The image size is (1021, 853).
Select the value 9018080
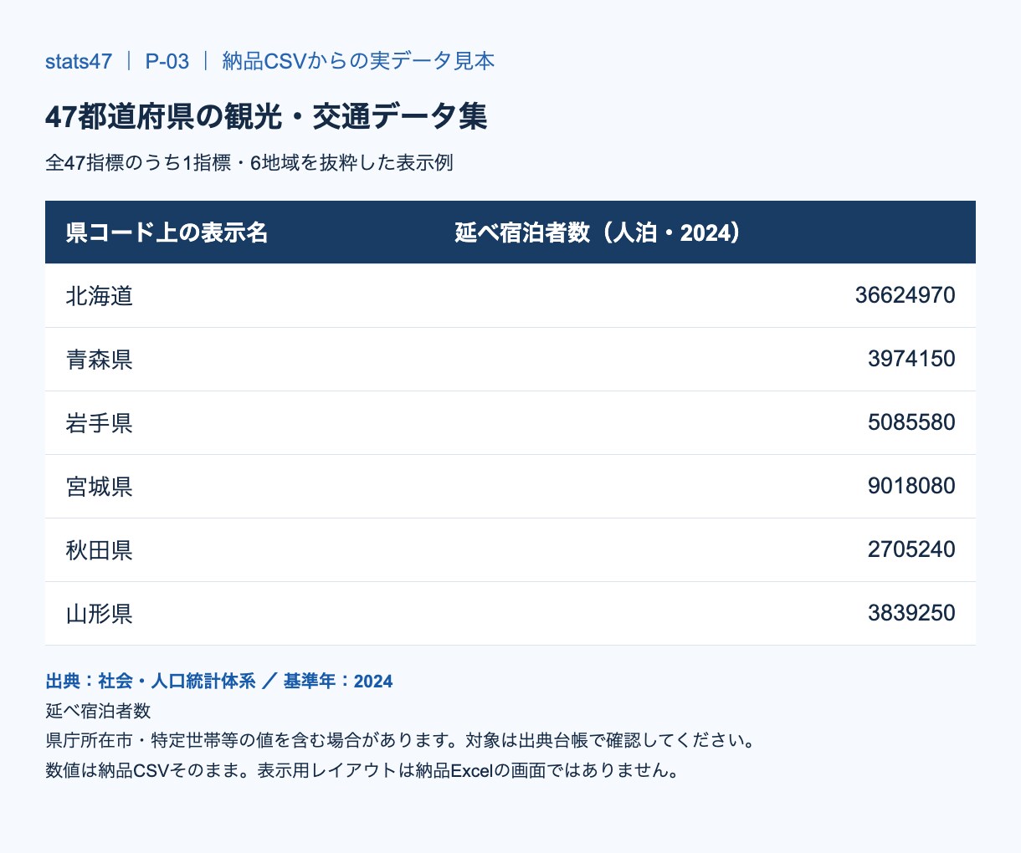pos(911,486)
